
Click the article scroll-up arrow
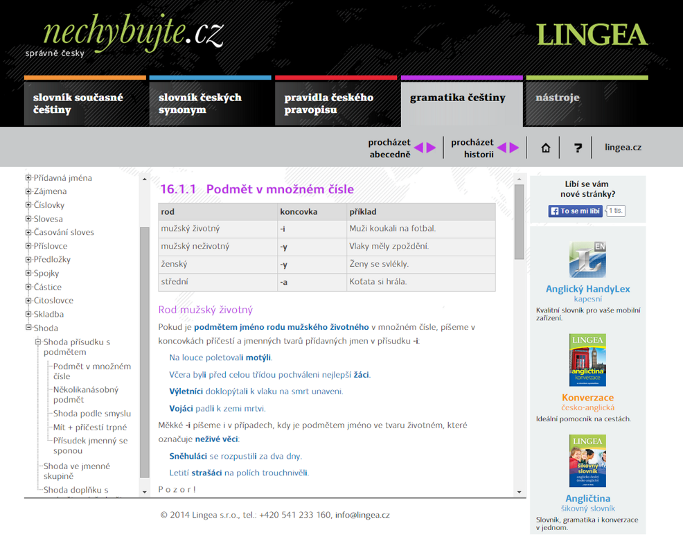coord(519,179)
